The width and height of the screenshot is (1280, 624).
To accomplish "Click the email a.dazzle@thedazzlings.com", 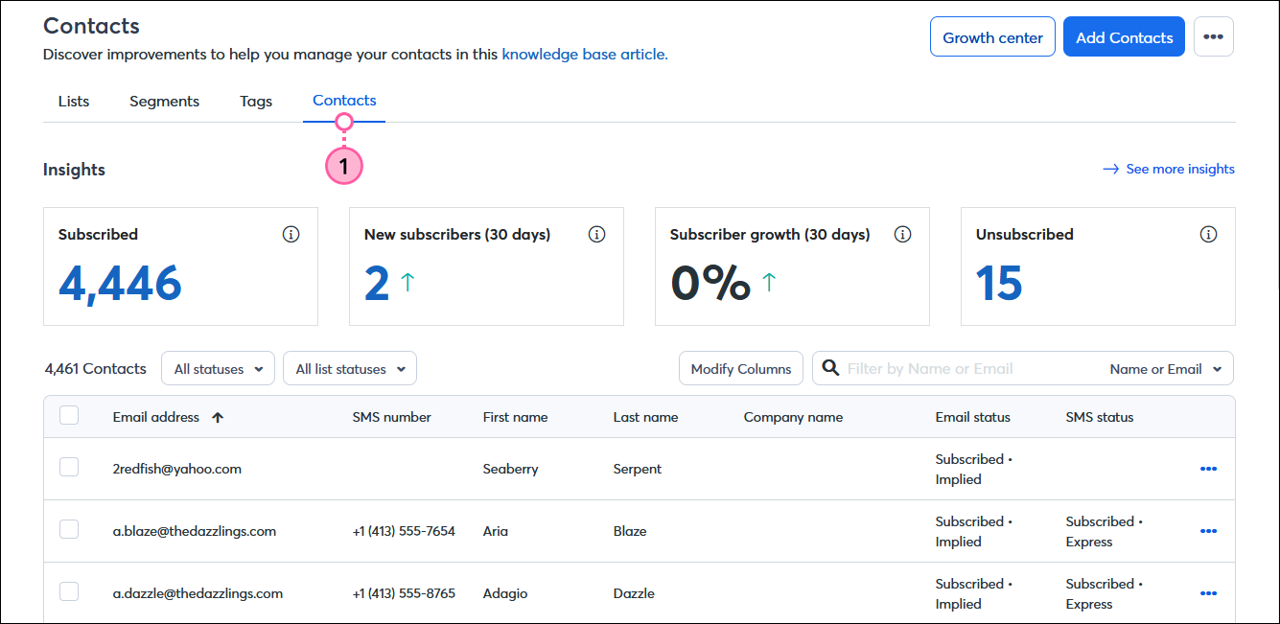I will pos(198,593).
